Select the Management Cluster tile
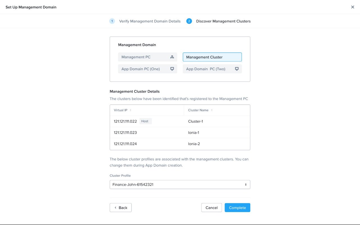360x225 pixels. click(212, 57)
